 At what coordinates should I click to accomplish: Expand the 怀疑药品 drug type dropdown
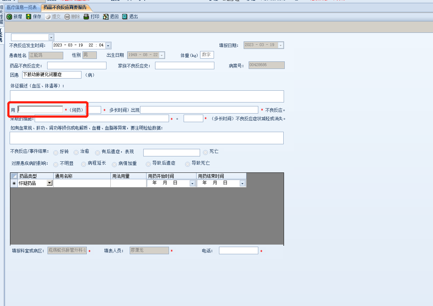tap(49, 183)
